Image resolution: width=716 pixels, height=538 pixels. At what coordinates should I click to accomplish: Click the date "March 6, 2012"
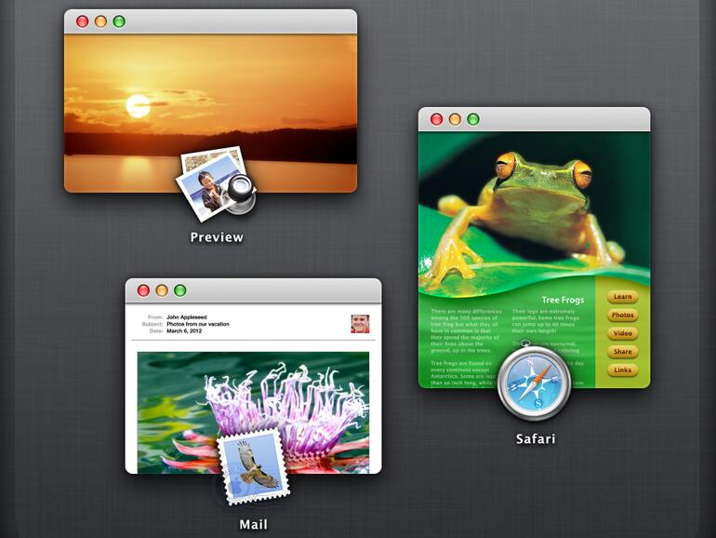pyautogui.click(x=184, y=330)
